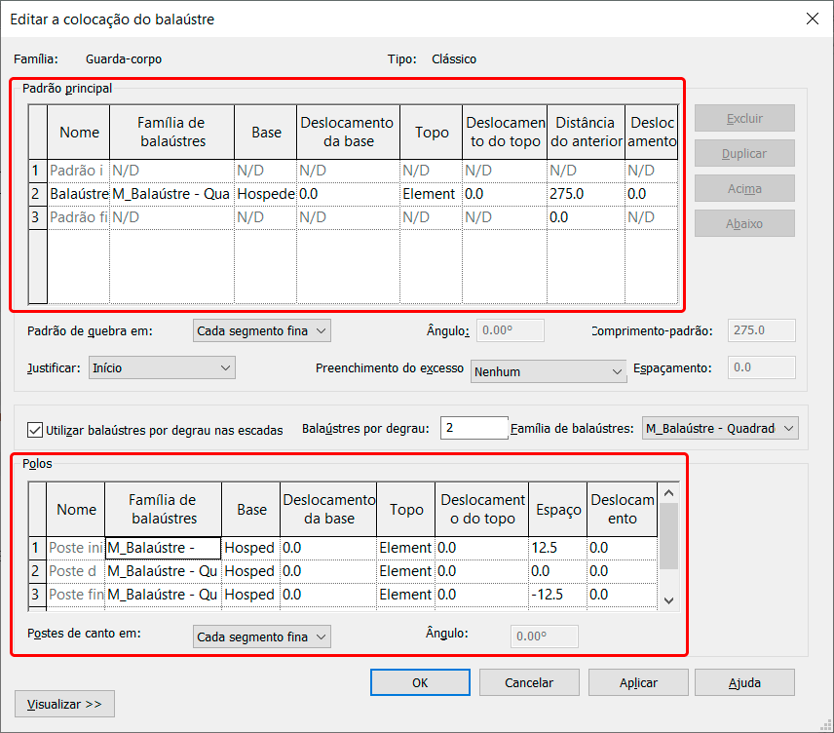
Task: Toggle the balusters per tread on stairs checkbox
Action: tap(36, 429)
